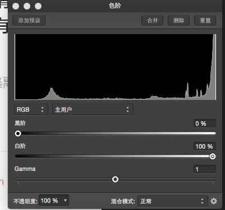Screen dimensions: 225x210
Task: Click the 黑阶 label
Action: (20, 123)
